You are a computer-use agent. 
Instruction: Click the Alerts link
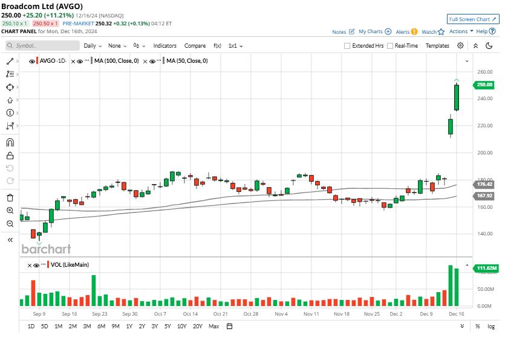tap(403, 32)
